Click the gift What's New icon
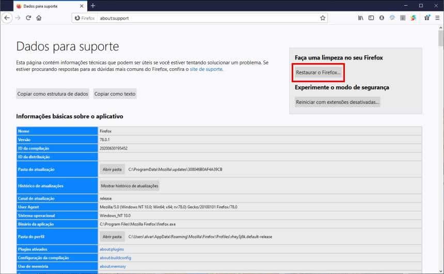 click(427, 18)
